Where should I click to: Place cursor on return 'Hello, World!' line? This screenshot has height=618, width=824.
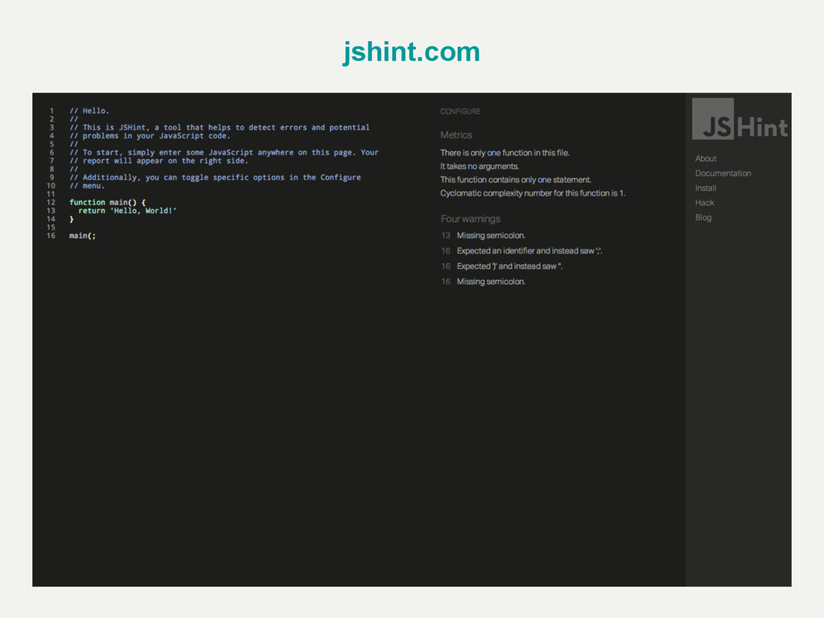[127, 211]
